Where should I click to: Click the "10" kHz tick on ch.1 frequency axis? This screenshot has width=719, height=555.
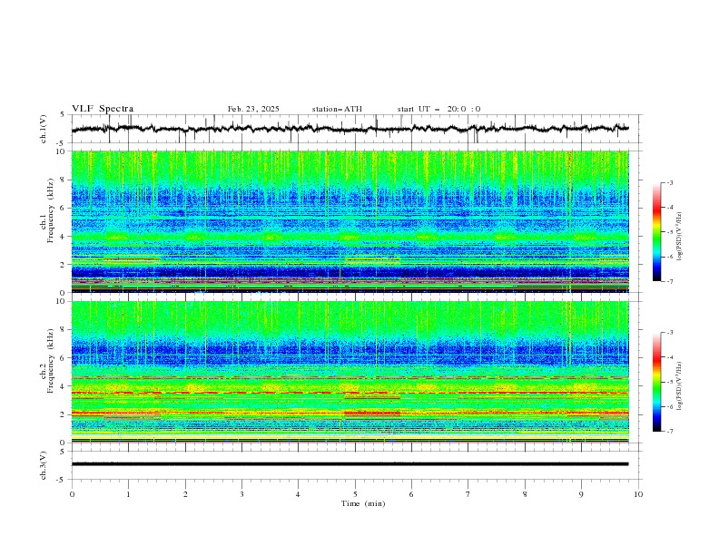(x=62, y=151)
